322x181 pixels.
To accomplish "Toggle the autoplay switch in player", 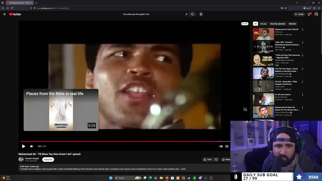I will [221, 146].
